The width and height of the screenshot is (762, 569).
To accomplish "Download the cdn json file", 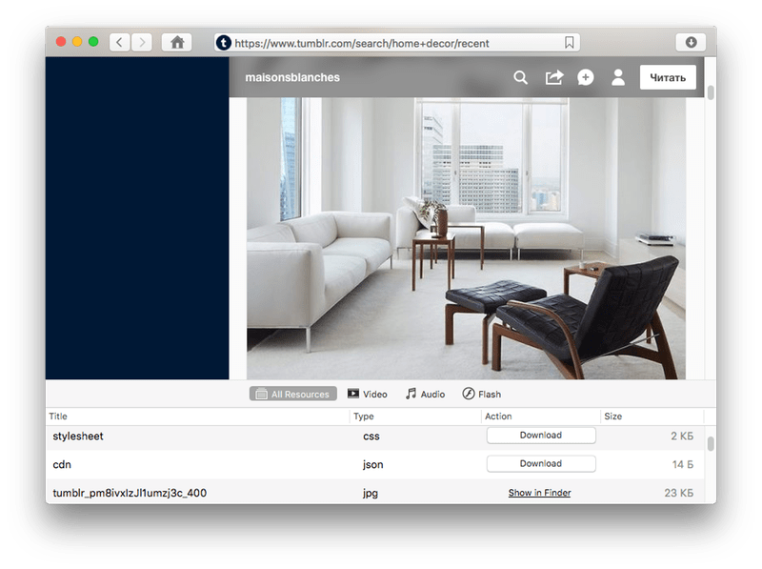I will coord(541,464).
